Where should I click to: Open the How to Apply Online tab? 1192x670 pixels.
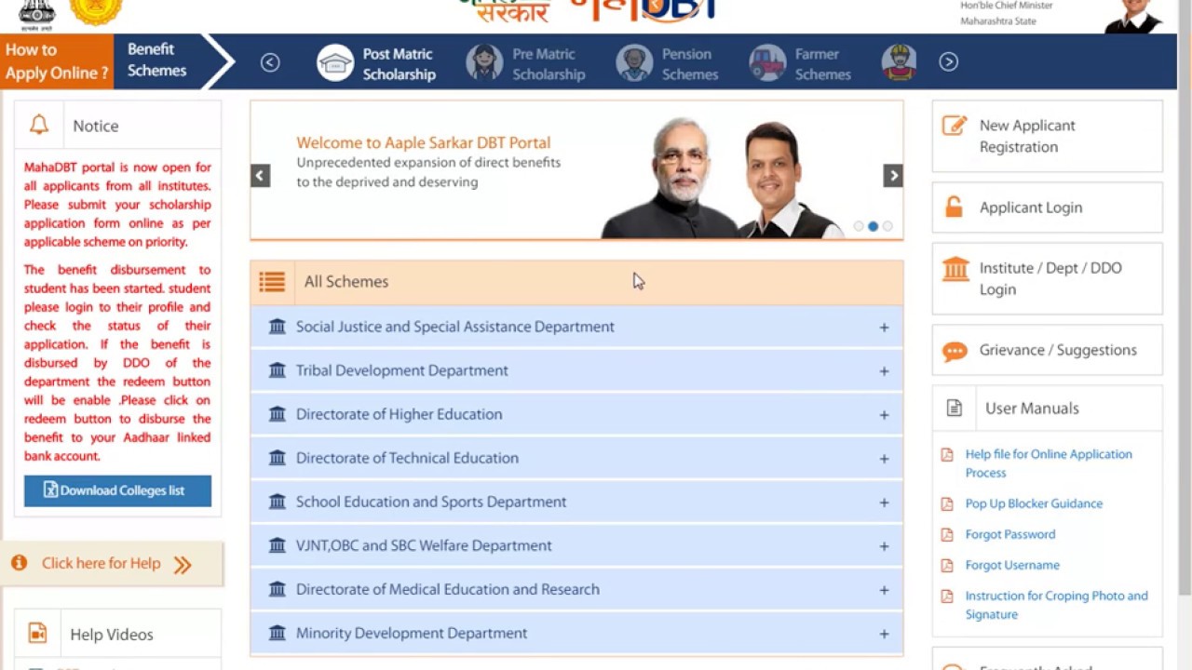(x=57, y=61)
